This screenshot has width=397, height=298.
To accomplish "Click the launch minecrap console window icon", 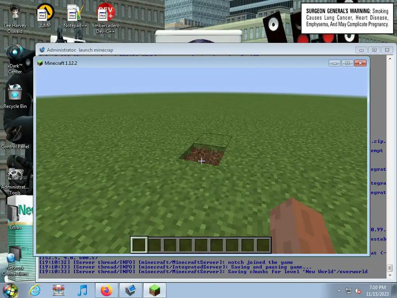I will point(42,50).
